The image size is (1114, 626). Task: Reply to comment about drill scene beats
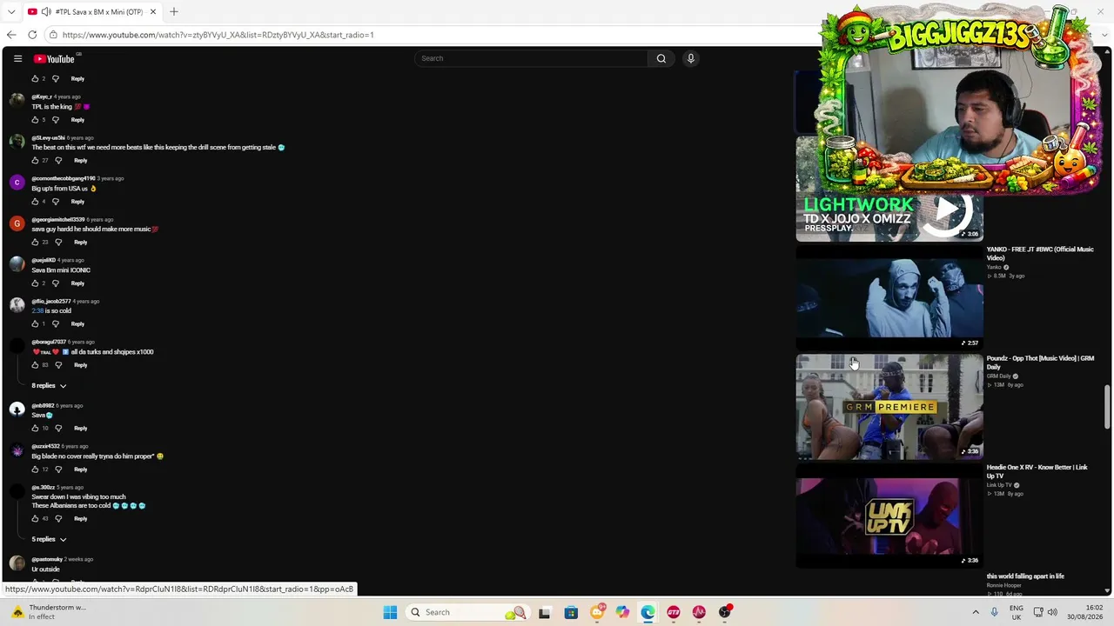(x=80, y=161)
